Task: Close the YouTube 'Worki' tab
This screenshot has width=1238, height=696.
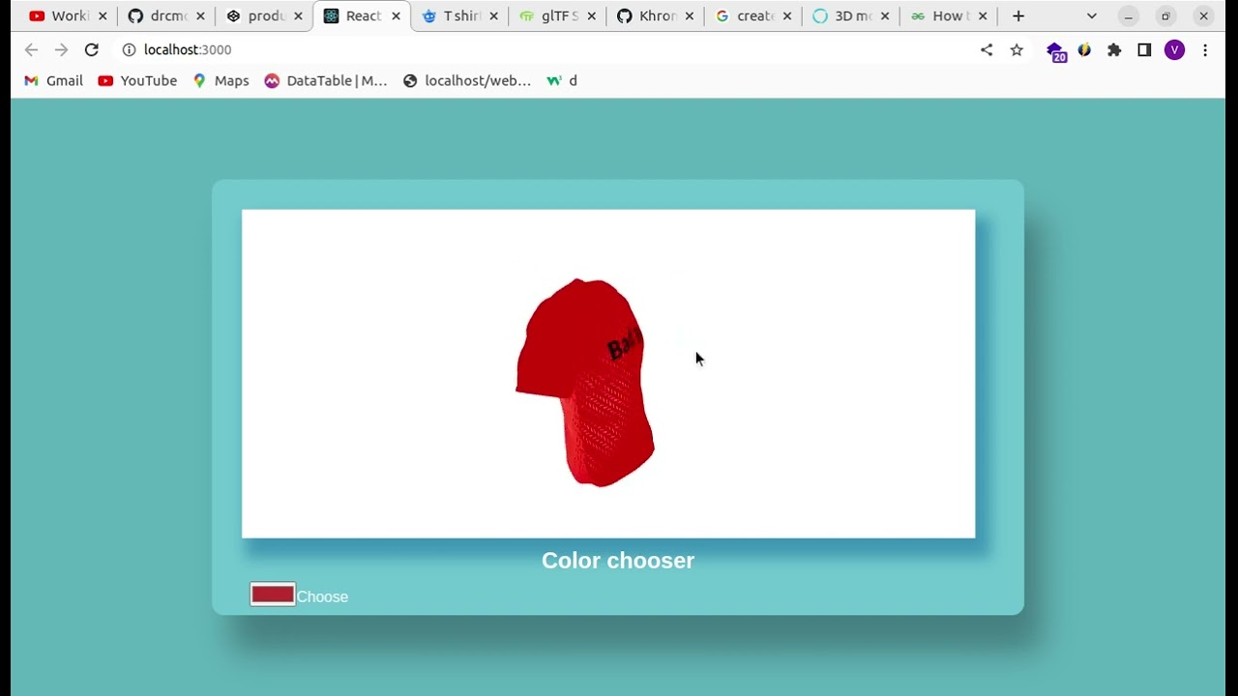Action: click(103, 16)
